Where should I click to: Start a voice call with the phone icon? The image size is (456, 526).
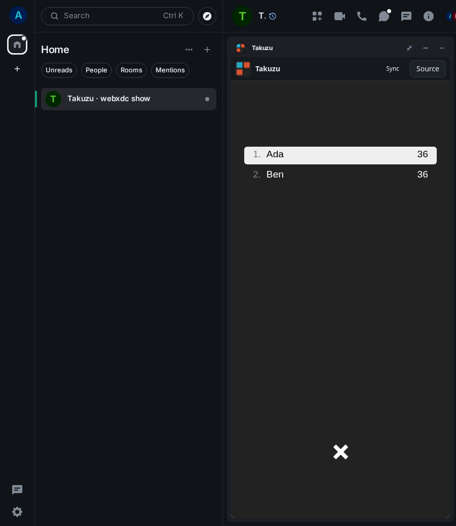[x=362, y=16]
